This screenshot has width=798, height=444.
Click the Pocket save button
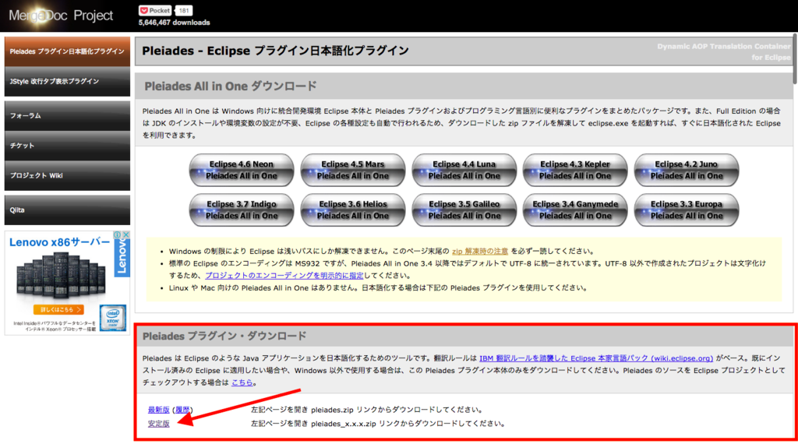pos(155,10)
